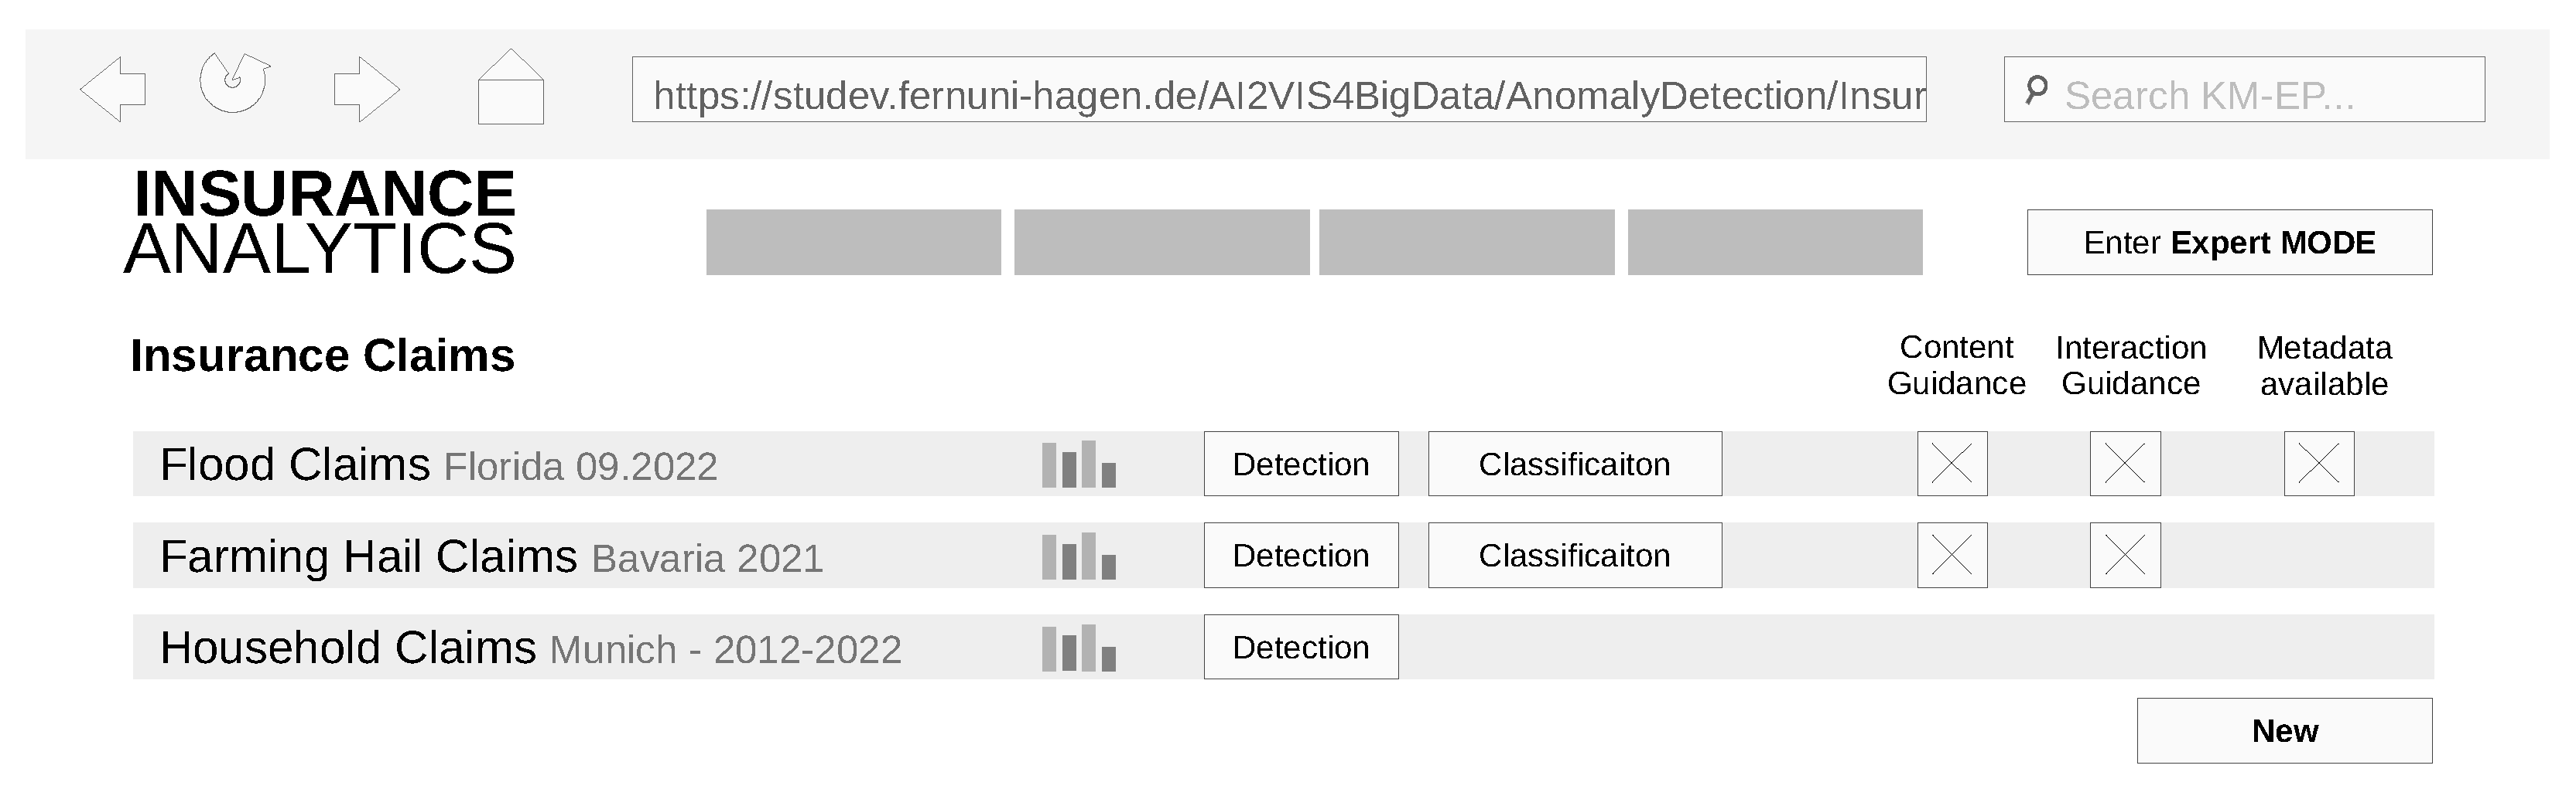Click the search magnifier icon
Image resolution: width=2576 pixels, height=796 pixels.
tap(2035, 90)
